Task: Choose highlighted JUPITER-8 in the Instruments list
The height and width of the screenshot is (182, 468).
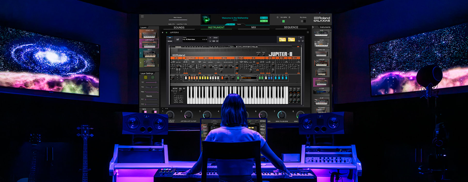Action: pyautogui.click(x=321, y=82)
